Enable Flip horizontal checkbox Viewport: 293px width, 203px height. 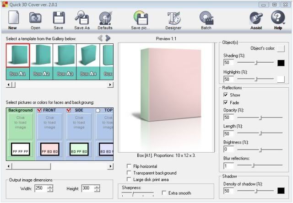(x=129, y=166)
